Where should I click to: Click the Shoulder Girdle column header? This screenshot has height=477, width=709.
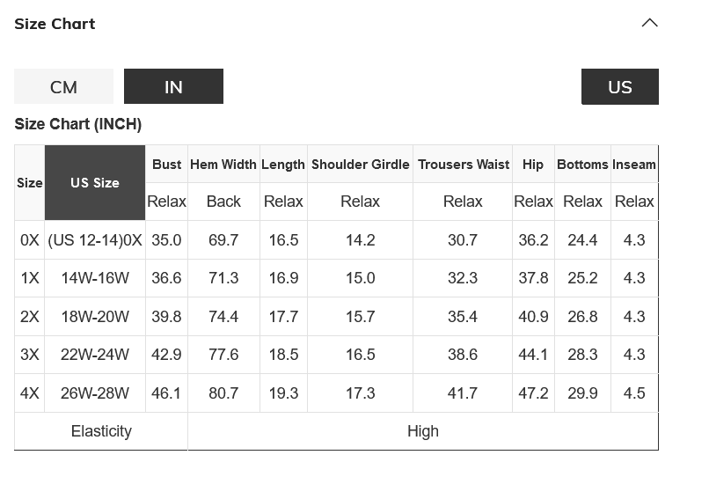360,165
